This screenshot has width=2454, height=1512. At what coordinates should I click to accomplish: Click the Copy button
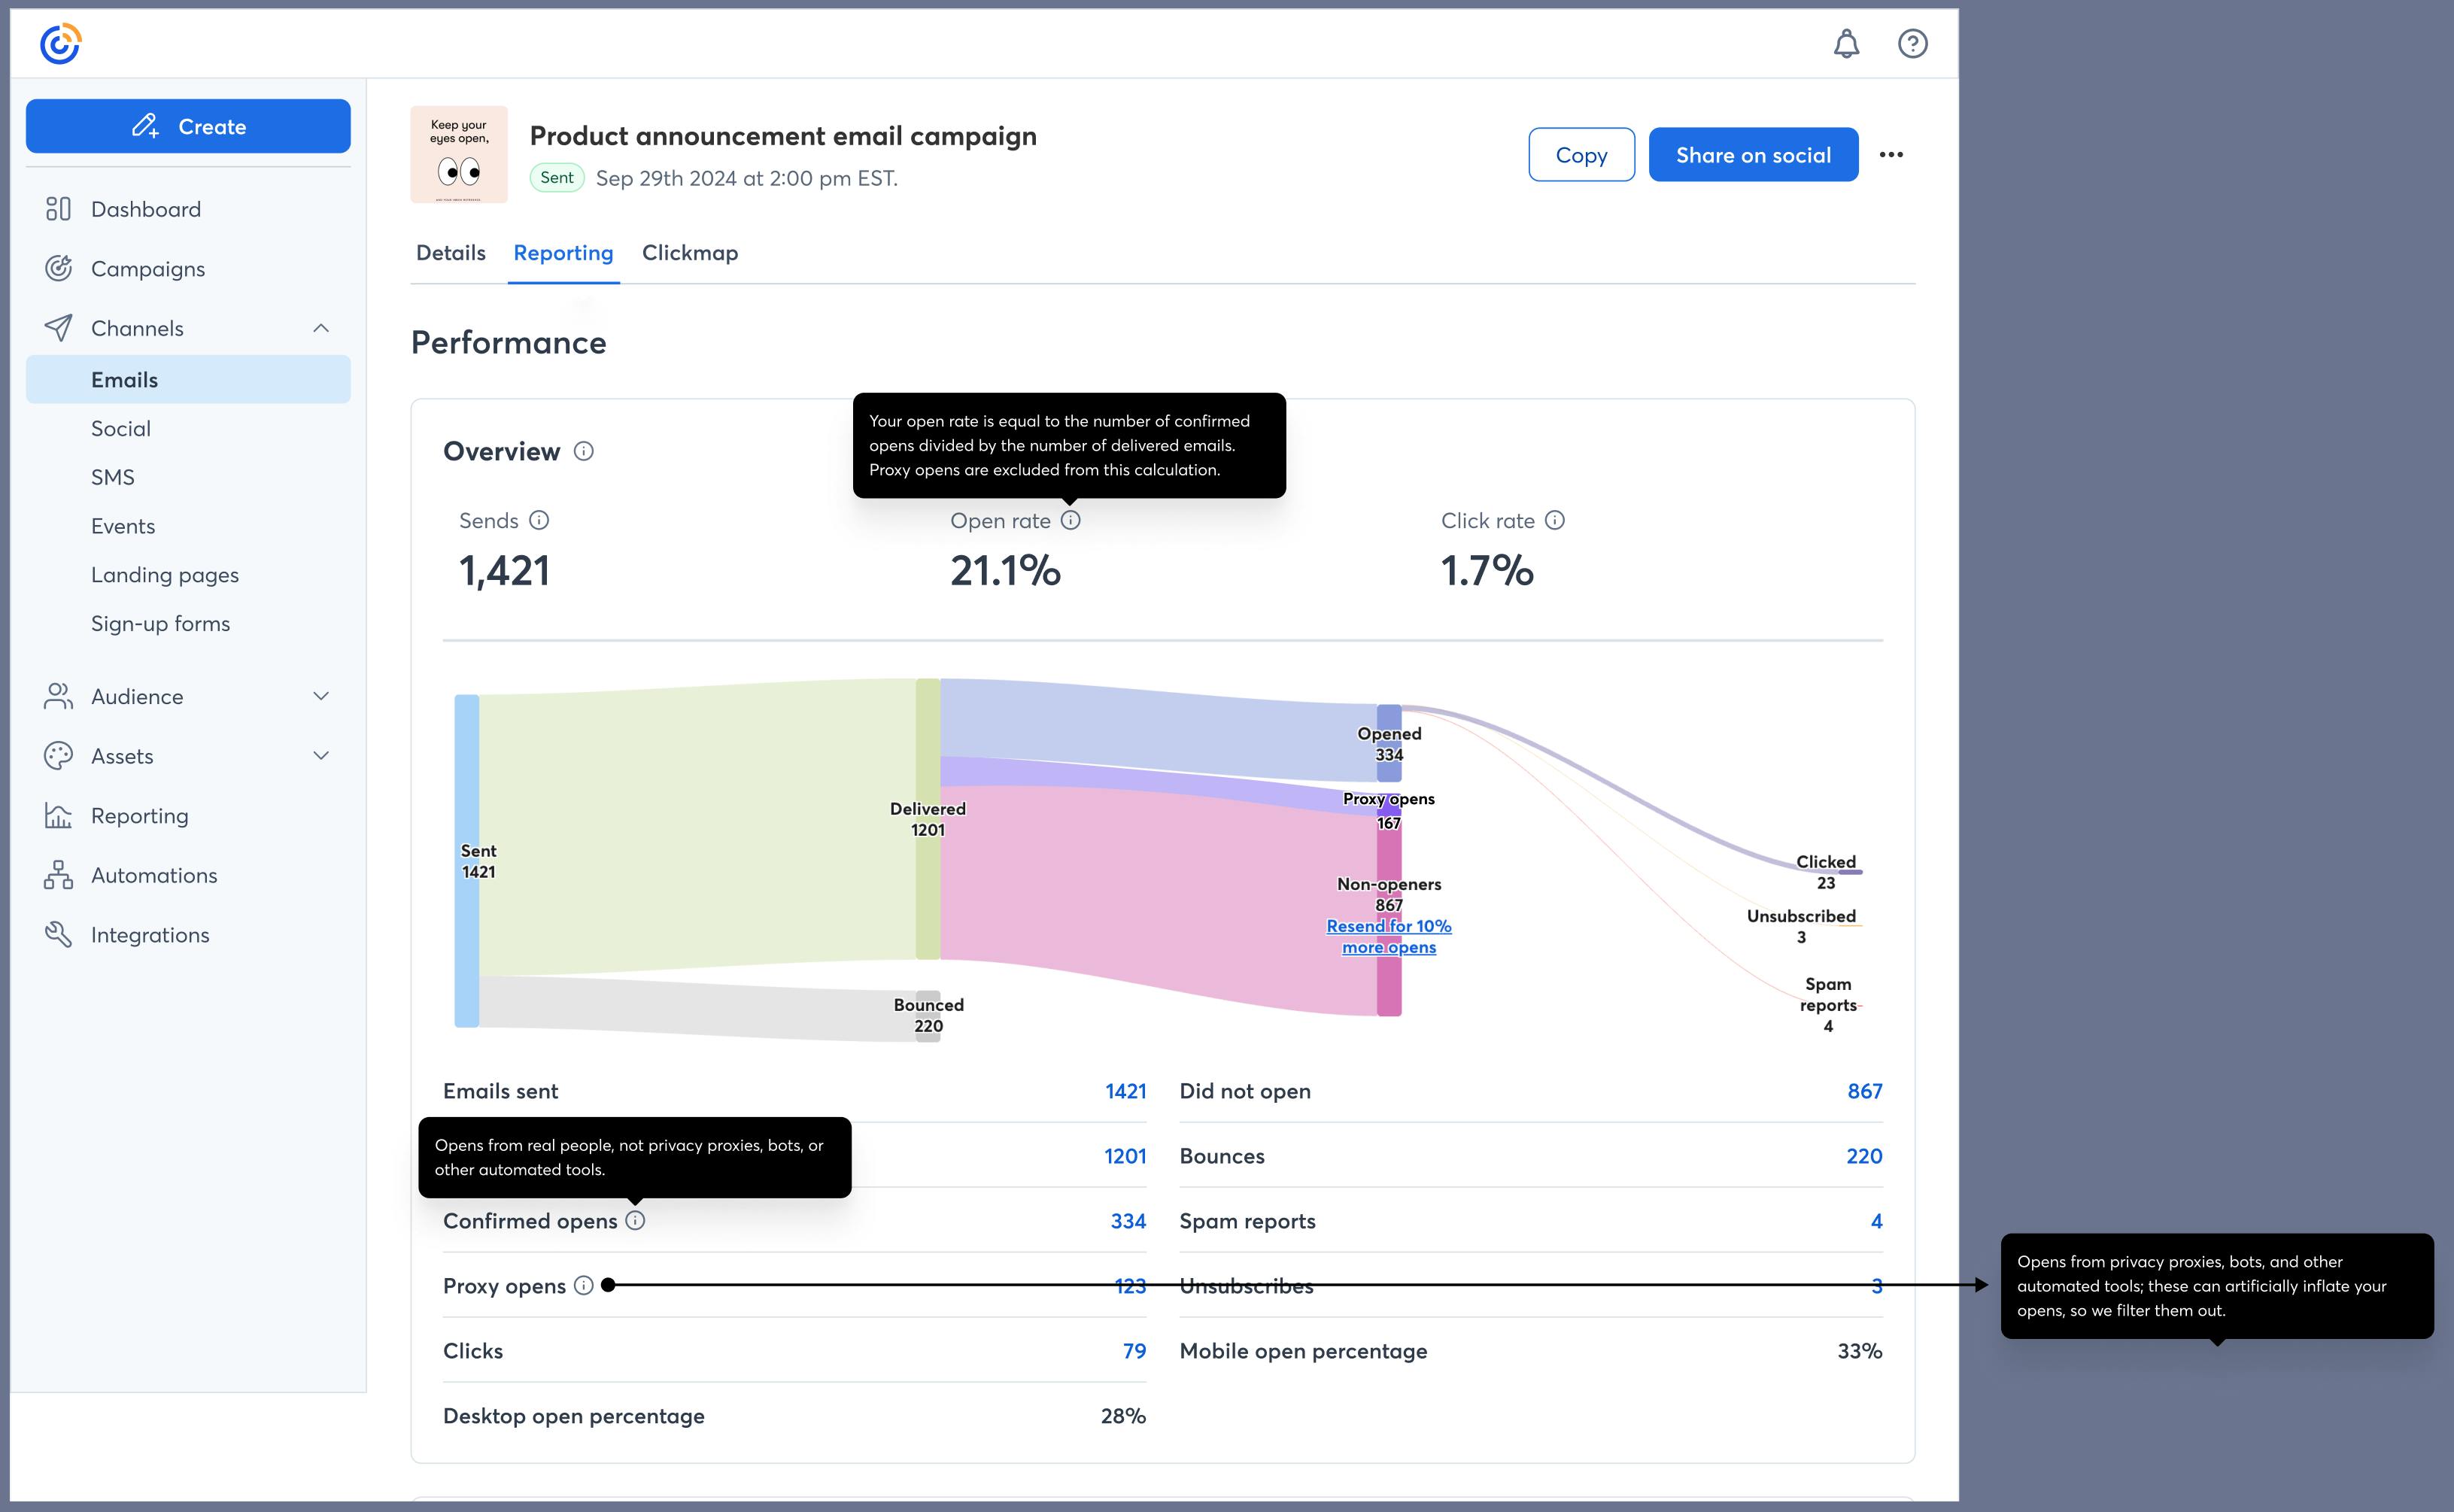coord(1581,155)
